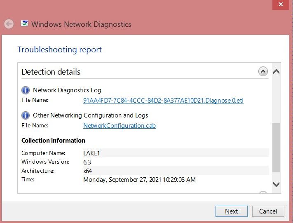Viewport: 293px width, 223px height.
Task: Click the Windows Network Diagnostics title icon
Action: 24,23
